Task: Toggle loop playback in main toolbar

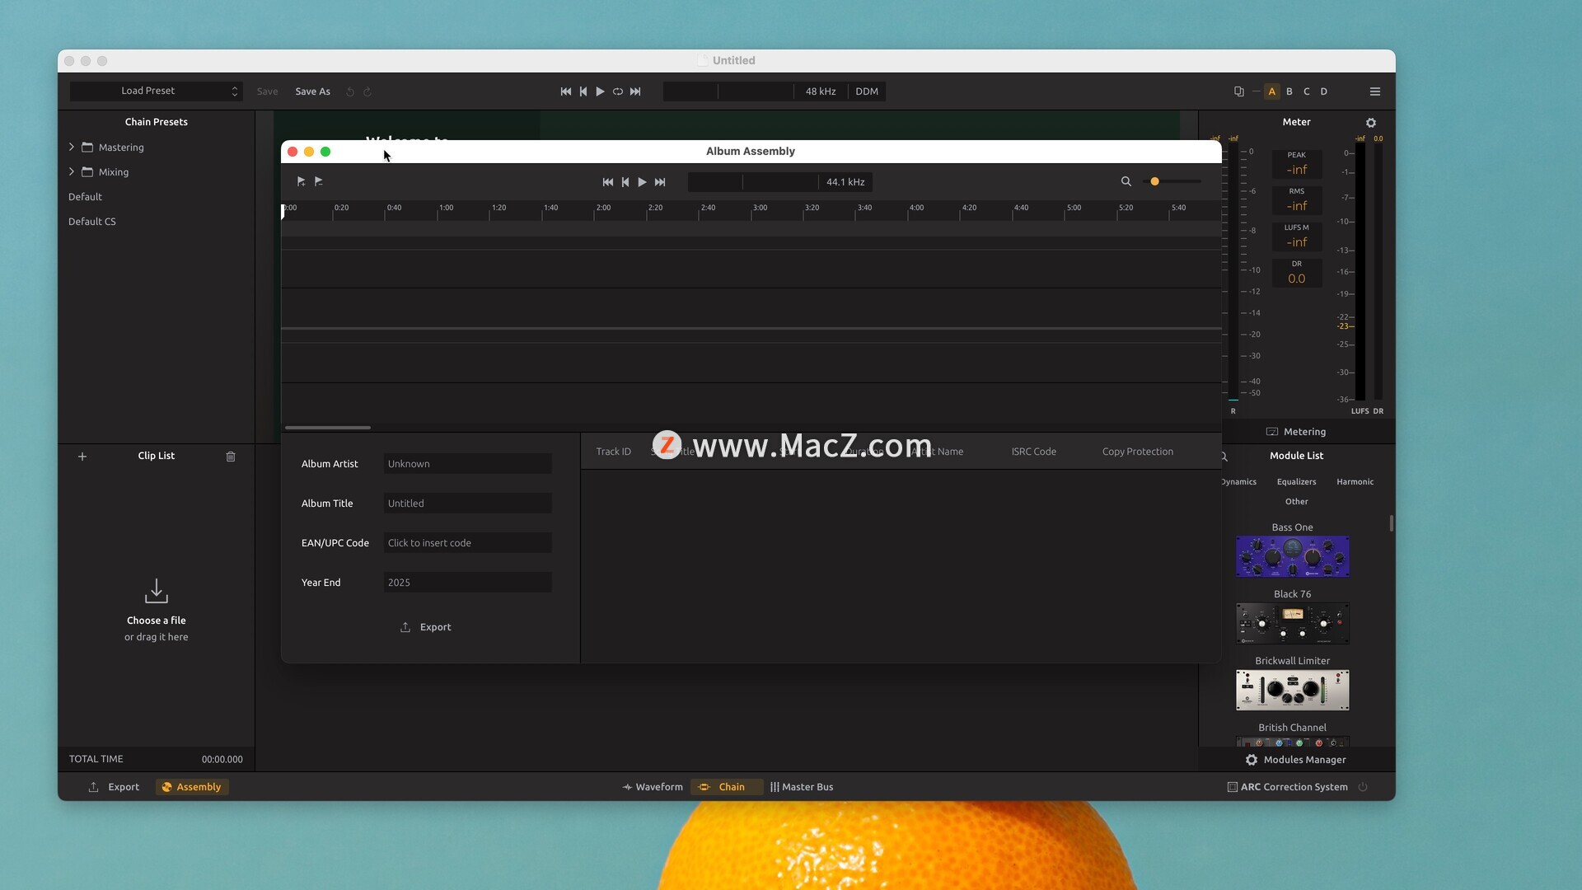Action: click(618, 91)
